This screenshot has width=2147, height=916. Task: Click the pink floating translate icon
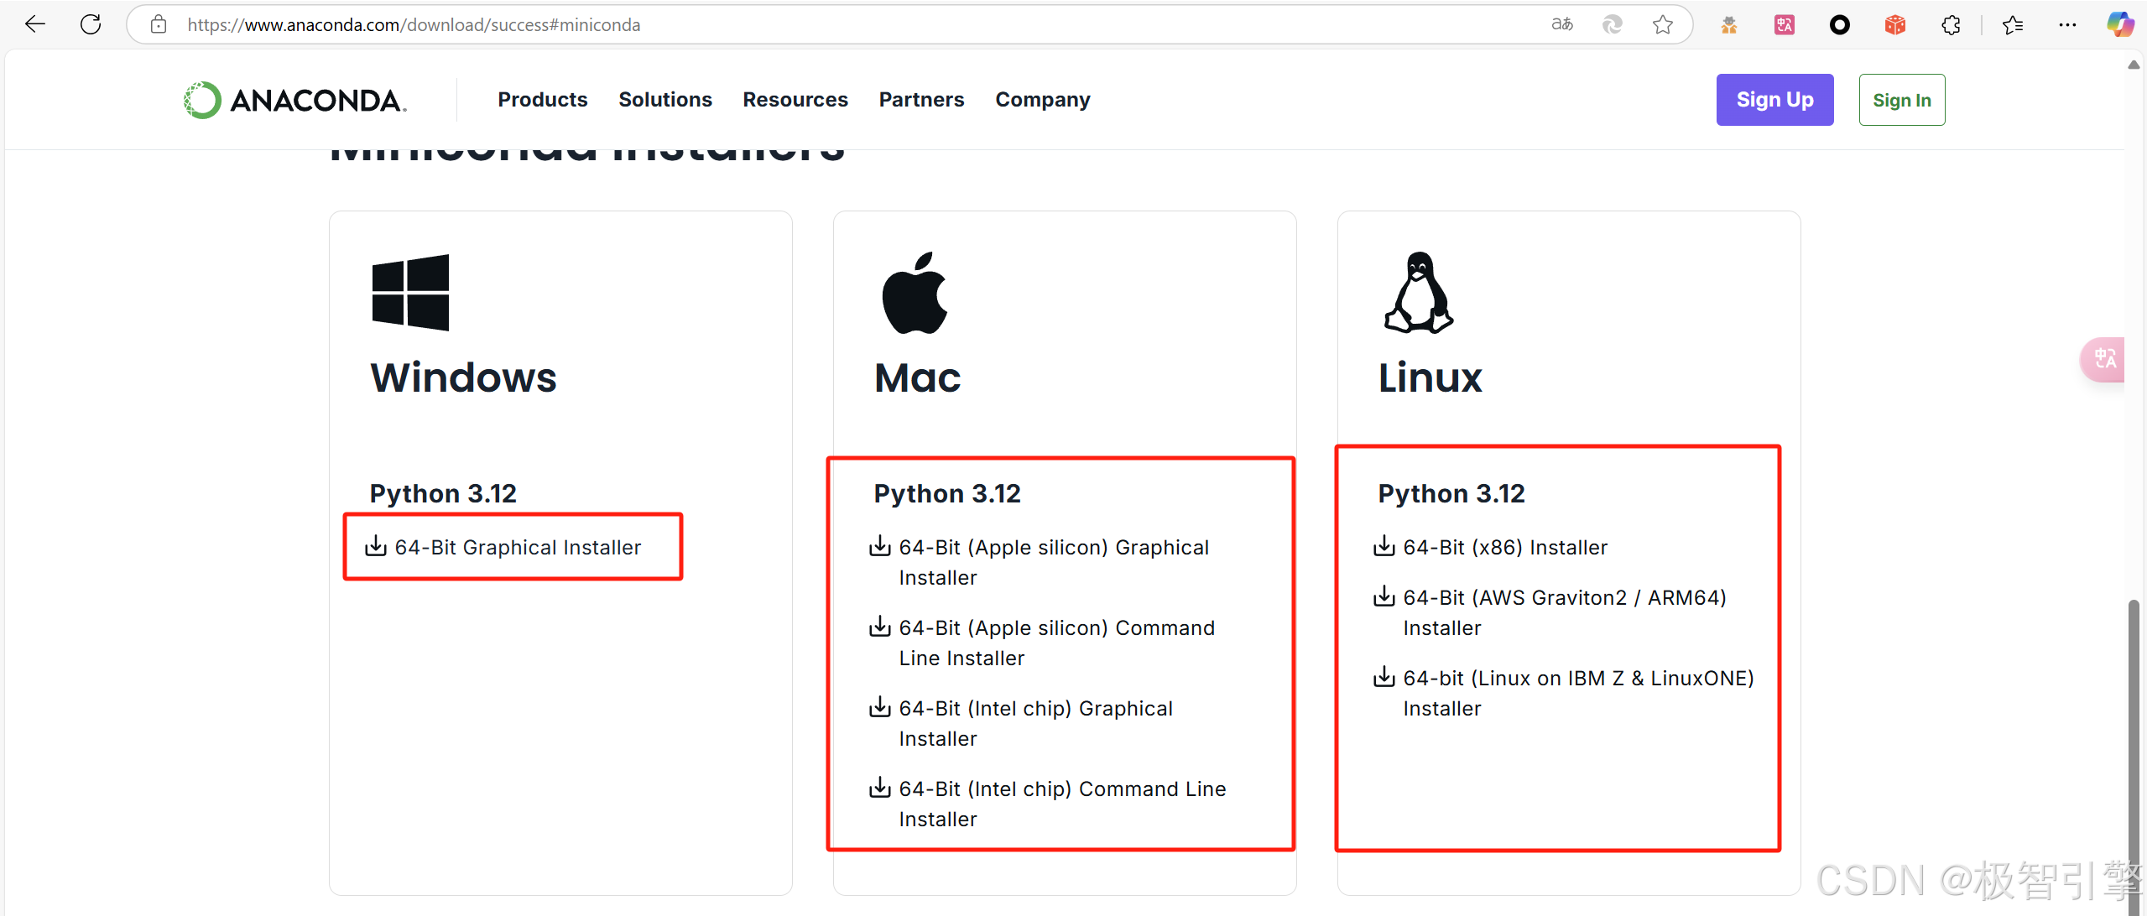[2105, 359]
